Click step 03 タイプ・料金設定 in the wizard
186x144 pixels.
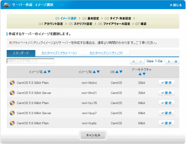tap(118, 19)
